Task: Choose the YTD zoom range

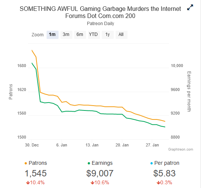Action: (94, 34)
